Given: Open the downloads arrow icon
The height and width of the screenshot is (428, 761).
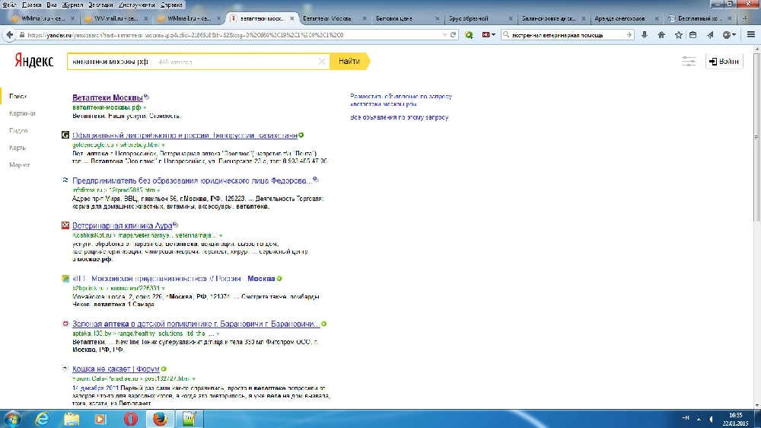Looking at the screenshot, I should [x=644, y=35].
